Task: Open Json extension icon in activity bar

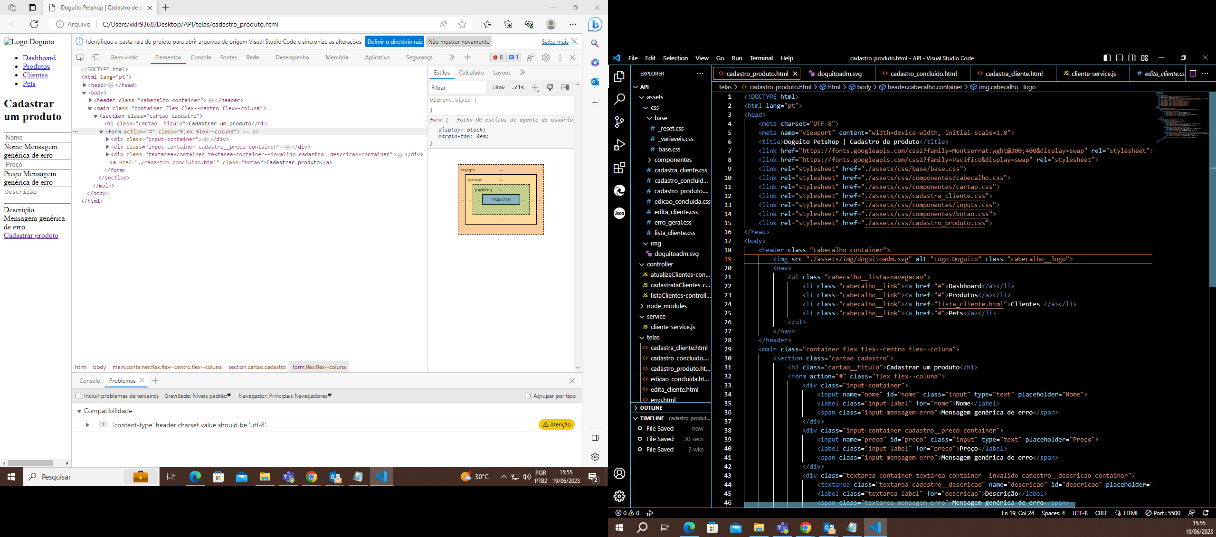Action: [619, 213]
